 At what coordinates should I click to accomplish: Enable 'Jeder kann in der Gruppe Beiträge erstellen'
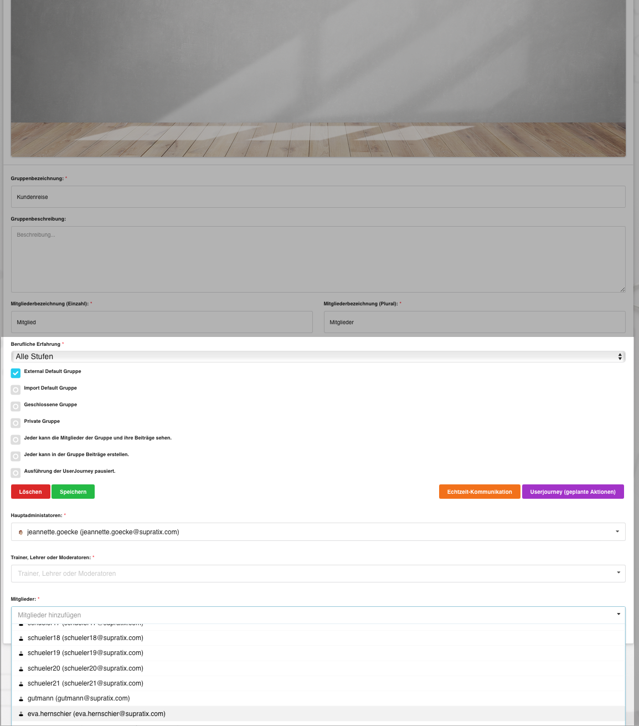tap(16, 456)
